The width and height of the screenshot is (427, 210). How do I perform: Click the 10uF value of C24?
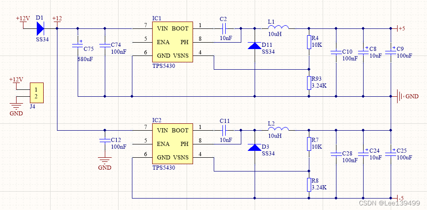pos(376,157)
